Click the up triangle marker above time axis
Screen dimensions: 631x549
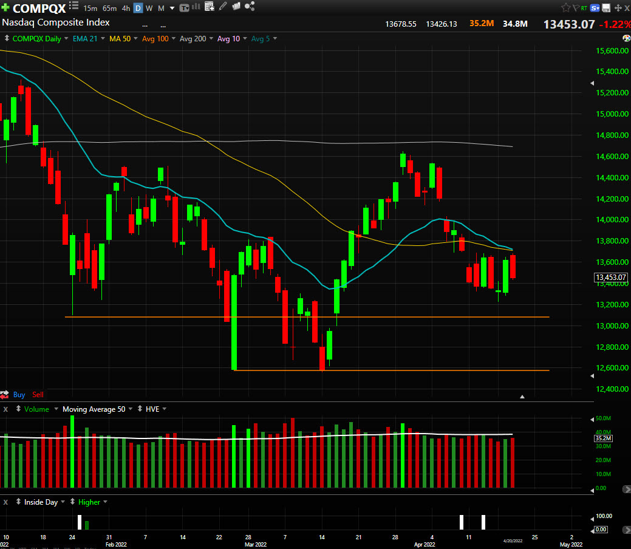click(522, 397)
